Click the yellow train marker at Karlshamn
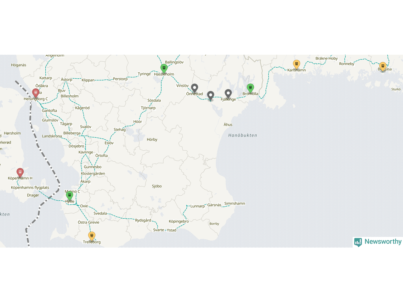The image size is (403, 302). (296, 64)
